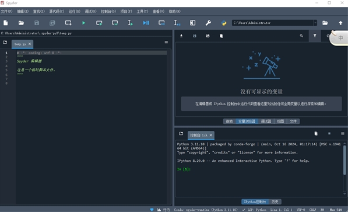This screenshot has width=348, height=212.
Task: Toggle the Chinese input method indicator
Action: (340, 38)
